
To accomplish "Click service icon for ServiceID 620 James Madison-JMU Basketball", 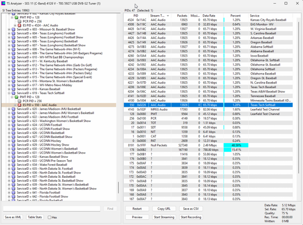I will point(13,109).
